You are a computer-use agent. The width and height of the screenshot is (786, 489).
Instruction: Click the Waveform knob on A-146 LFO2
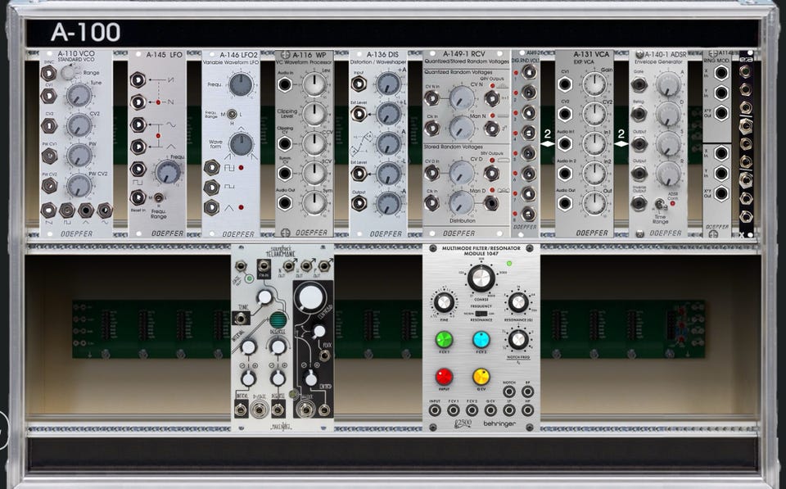click(x=241, y=144)
